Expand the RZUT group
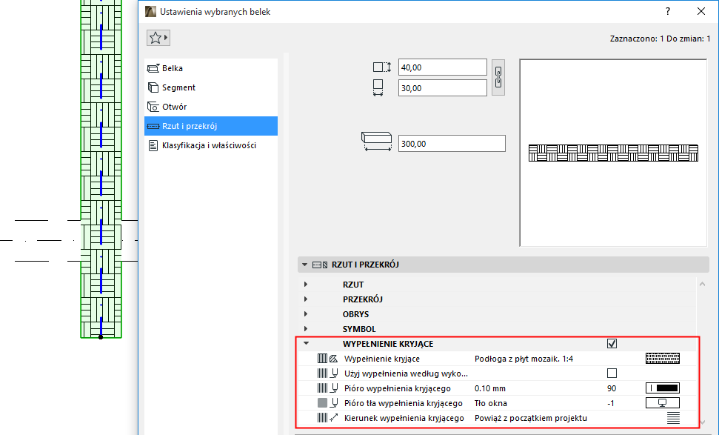This screenshot has height=435, width=719. point(305,285)
